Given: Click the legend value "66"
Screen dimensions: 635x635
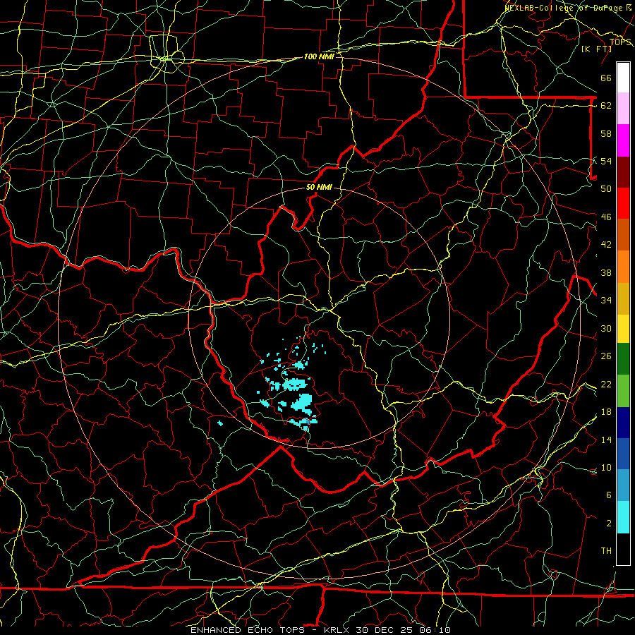Looking at the screenshot, I should tap(606, 78).
